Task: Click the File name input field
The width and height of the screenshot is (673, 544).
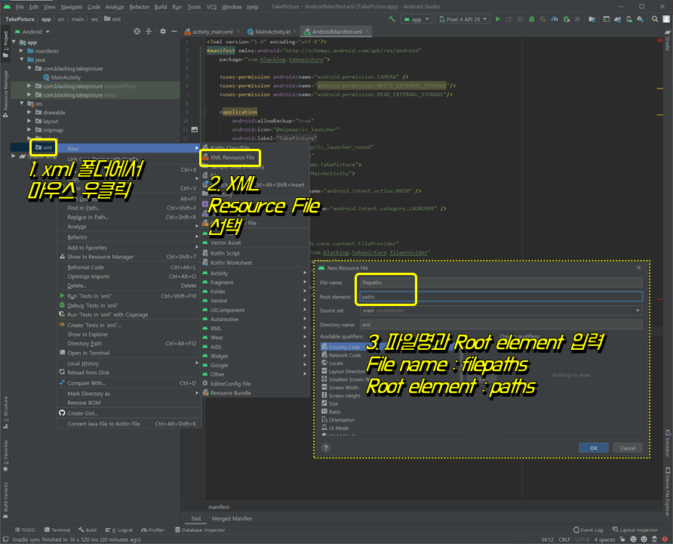Action: pos(501,283)
